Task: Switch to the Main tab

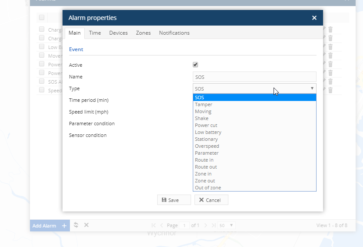Action: (75, 33)
